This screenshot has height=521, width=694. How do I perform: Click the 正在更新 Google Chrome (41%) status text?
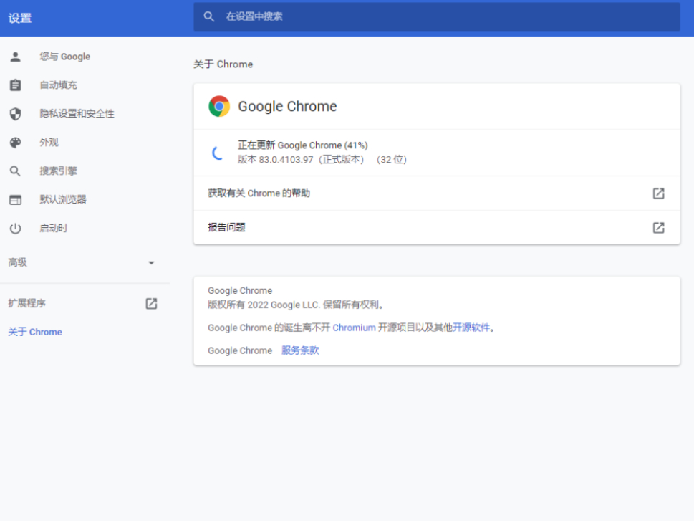click(x=303, y=145)
